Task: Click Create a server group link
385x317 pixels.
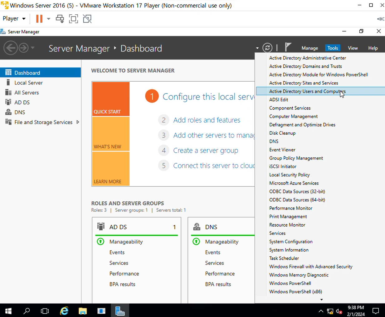Action: point(206,151)
